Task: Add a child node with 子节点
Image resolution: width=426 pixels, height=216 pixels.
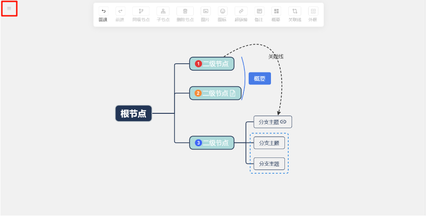Action: [163, 12]
